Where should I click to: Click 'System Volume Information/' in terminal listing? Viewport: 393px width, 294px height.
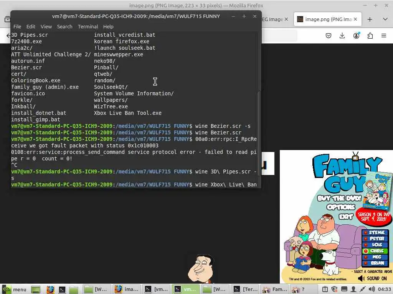[134, 93]
